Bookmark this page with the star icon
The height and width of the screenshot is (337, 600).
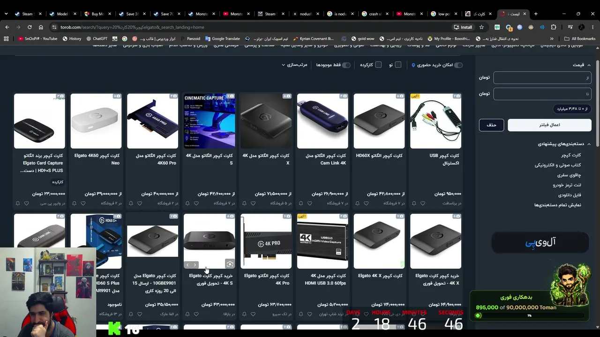coord(481,27)
